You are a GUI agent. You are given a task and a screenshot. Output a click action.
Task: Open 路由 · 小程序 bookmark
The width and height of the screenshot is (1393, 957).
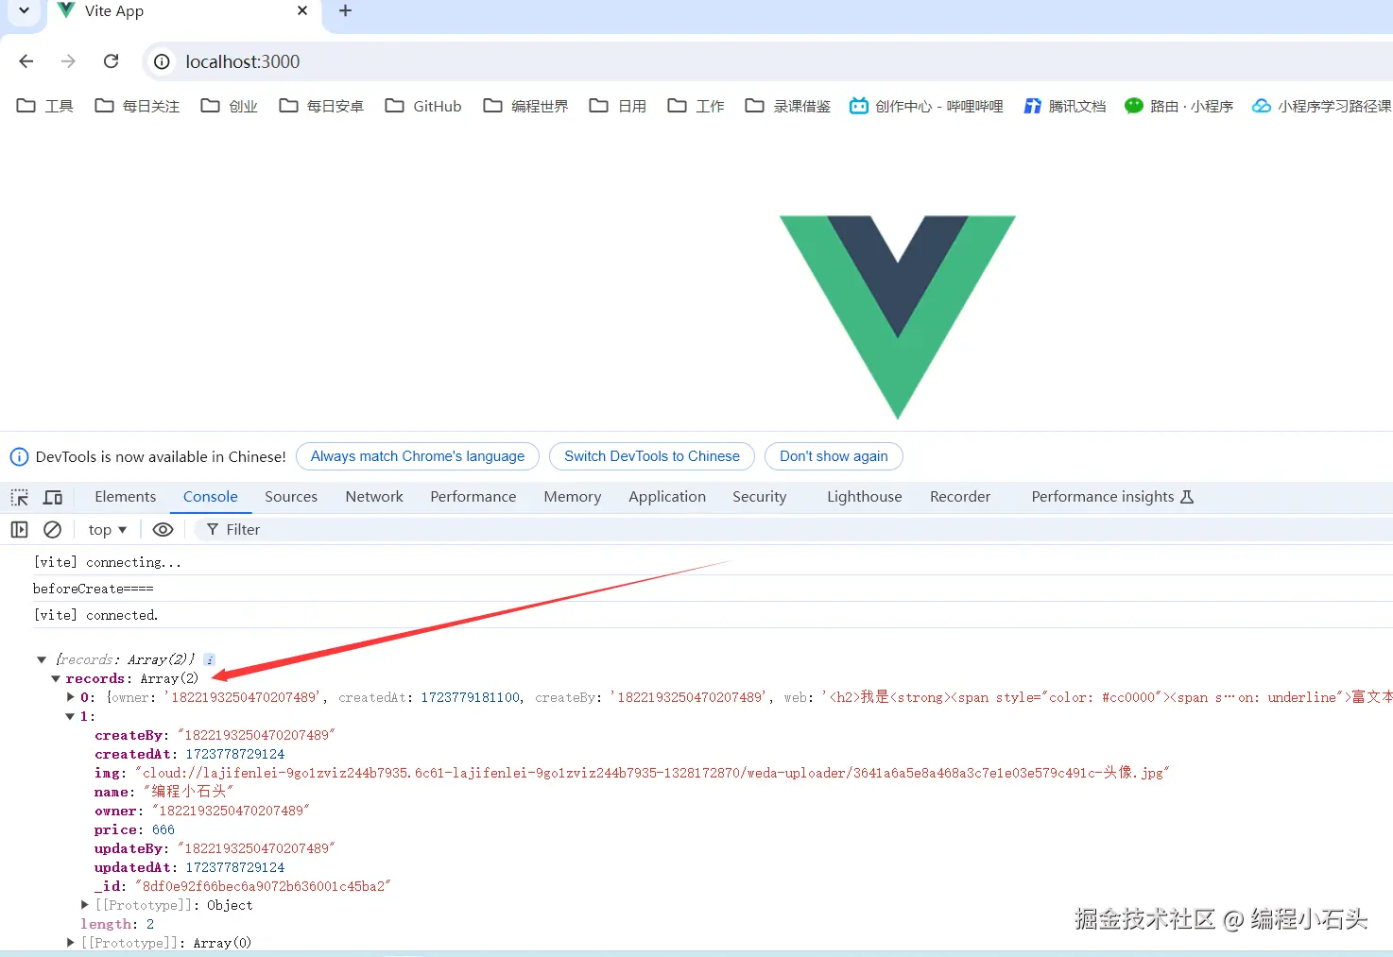coord(1179,106)
